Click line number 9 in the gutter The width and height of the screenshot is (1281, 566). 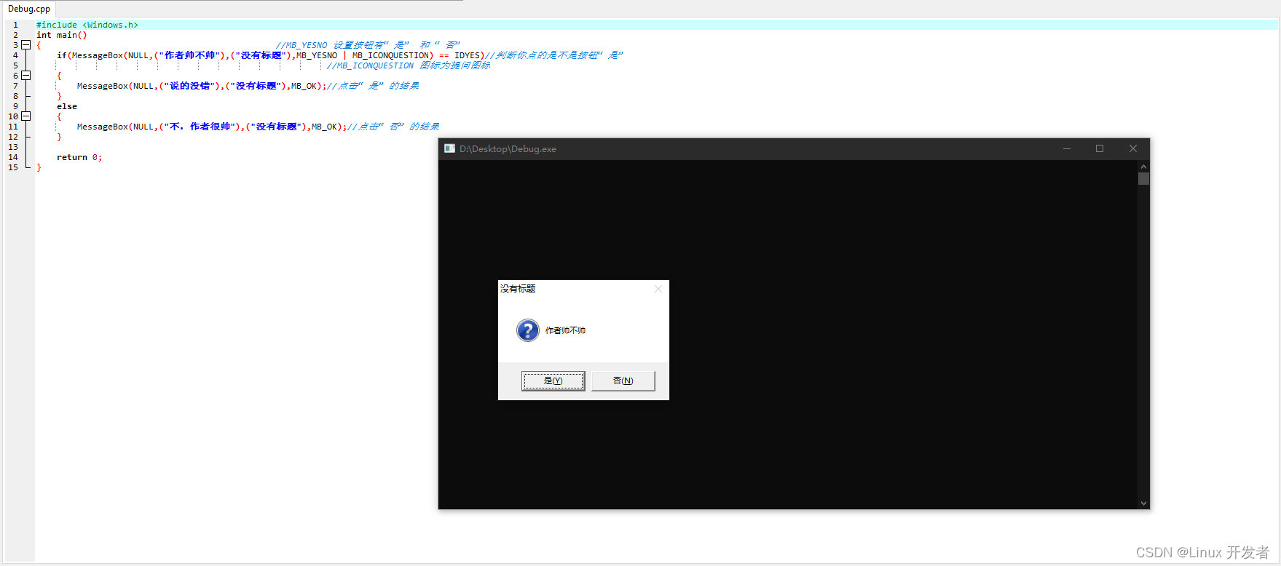(x=15, y=106)
